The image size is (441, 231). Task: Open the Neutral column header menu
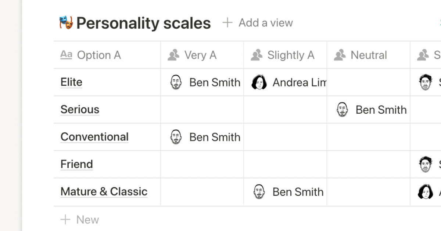[x=368, y=55]
